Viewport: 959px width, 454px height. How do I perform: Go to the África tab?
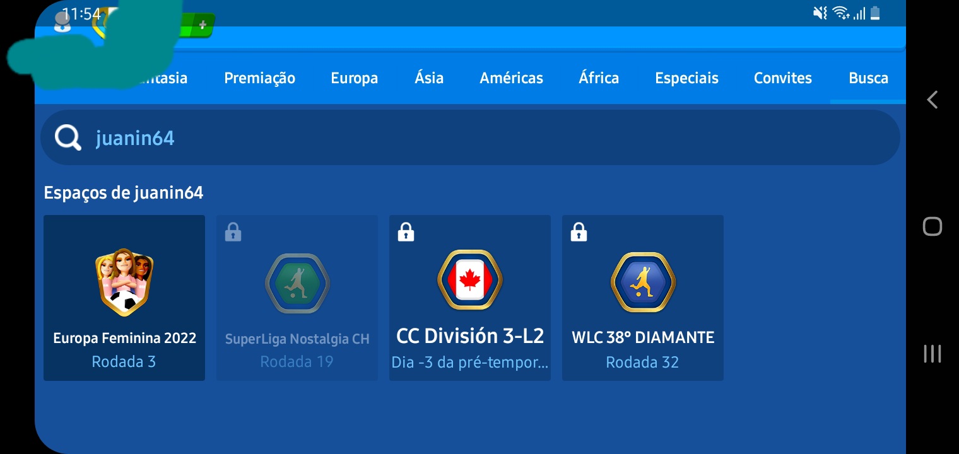click(599, 78)
